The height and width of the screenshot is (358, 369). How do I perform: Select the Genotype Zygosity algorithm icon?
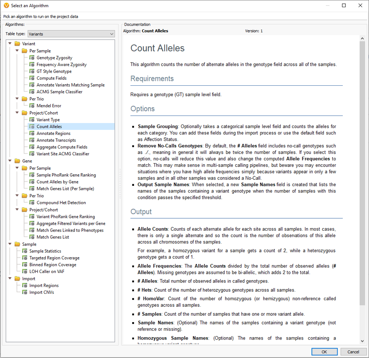point(31,57)
